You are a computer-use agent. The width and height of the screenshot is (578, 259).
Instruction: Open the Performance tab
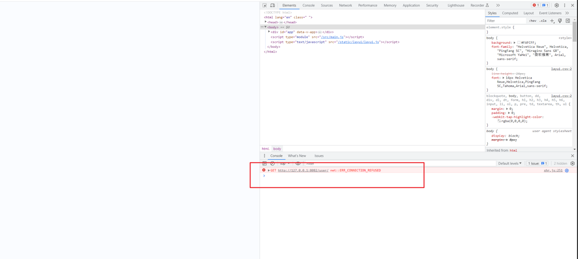367,6
